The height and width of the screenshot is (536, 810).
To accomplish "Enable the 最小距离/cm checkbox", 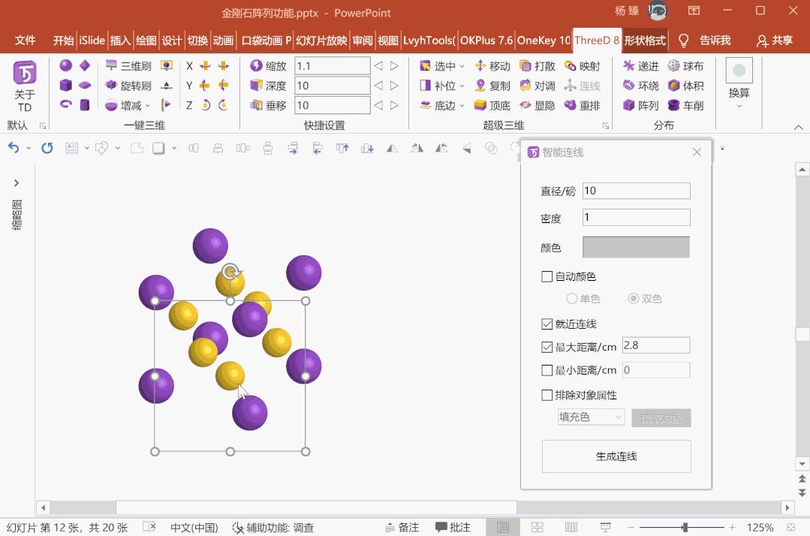I will pyautogui.click(x=547, y=369).
